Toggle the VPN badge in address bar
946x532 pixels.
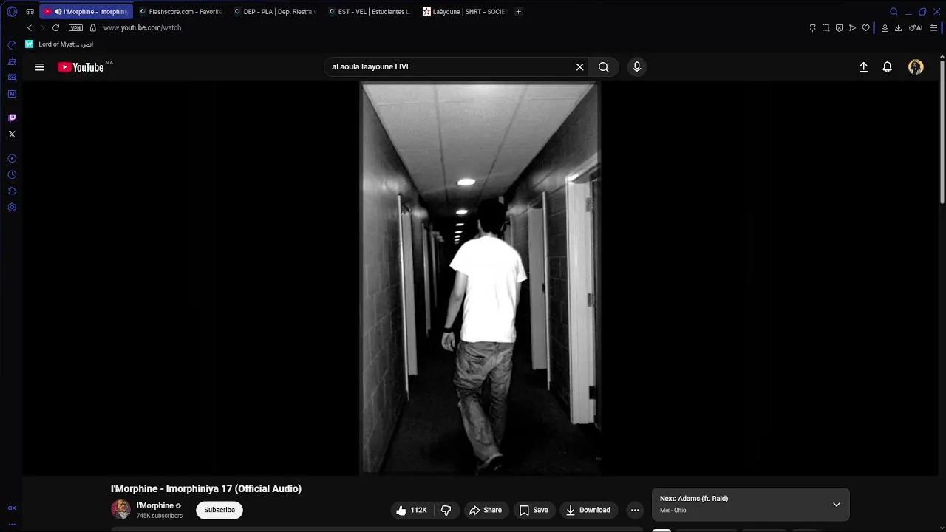pos(75,27)
